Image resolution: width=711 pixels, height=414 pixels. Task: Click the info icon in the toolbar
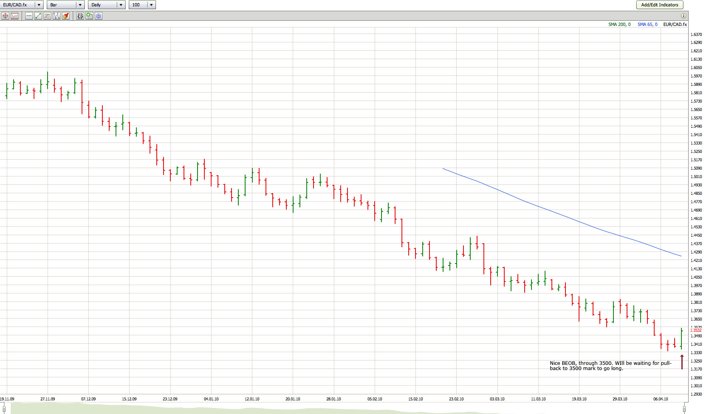coord(683,16)
